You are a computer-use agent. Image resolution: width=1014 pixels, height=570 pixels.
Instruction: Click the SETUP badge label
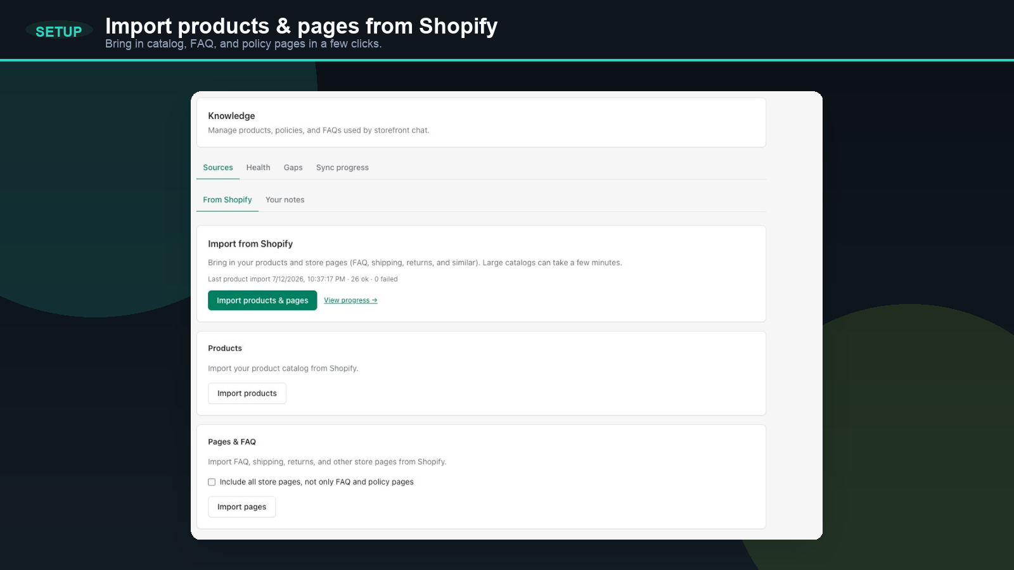(59, 32)
